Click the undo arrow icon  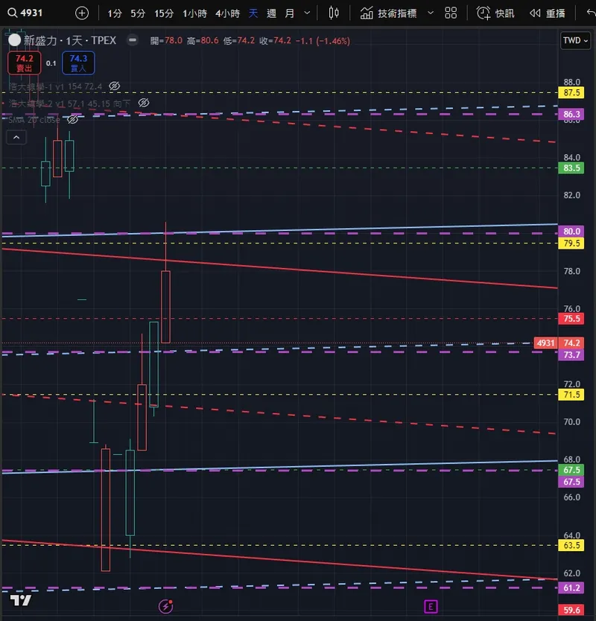(x=591, y=13)
